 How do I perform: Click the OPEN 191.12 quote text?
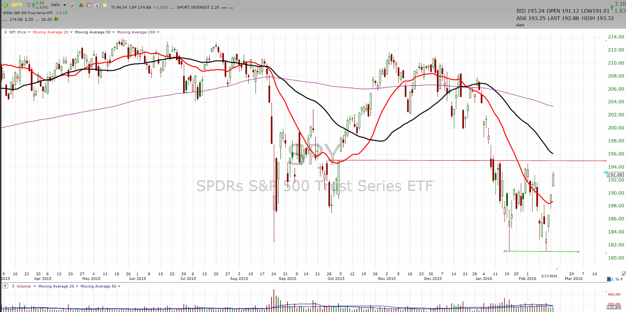click(x=562, y=11)
